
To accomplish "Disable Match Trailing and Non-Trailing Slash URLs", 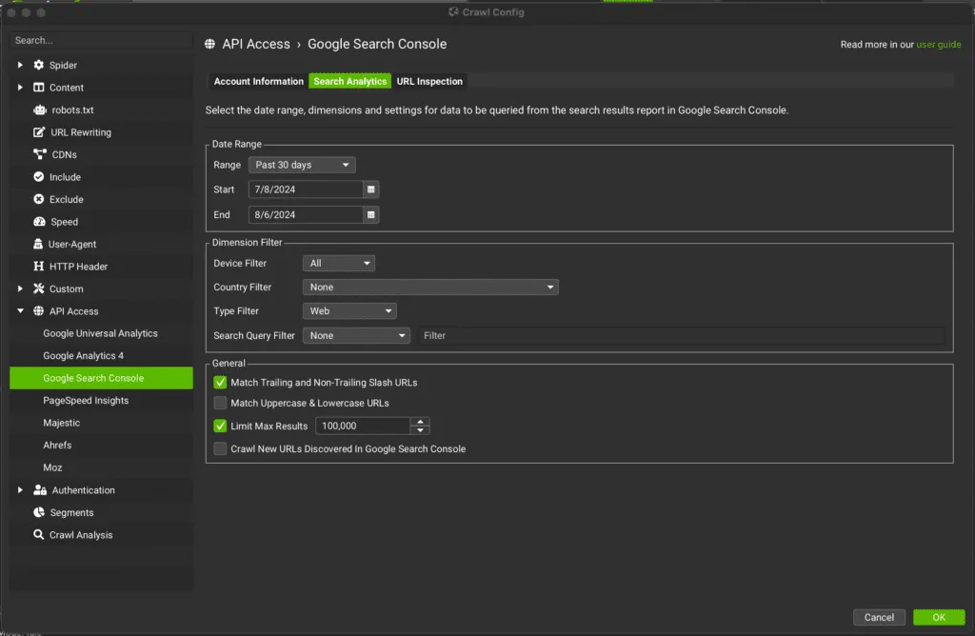I will click(x=220, y=383).
